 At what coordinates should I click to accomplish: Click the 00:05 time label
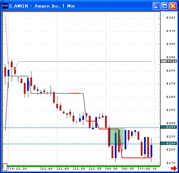click(128, 169)
